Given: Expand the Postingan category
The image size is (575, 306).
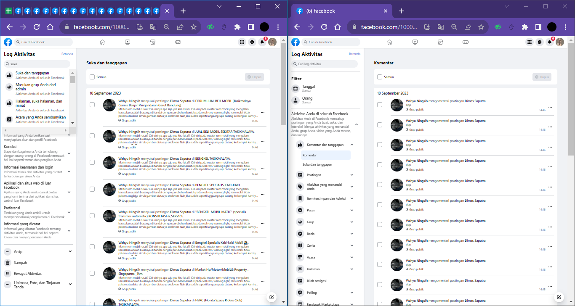Looking at the screenshot, I should (352, 175).
